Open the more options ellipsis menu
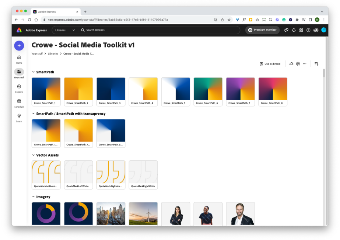The image size is (340, 240). [305, 64]
